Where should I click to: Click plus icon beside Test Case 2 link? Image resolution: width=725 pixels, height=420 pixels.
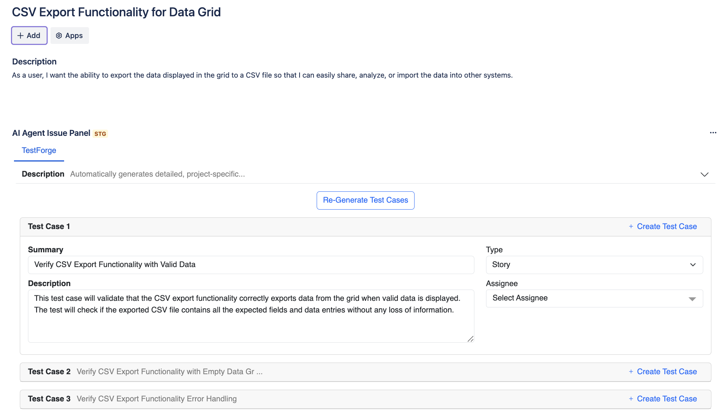pyautogui.click(x=631, y=371)
